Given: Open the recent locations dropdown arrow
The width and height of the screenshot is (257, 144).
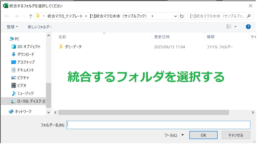Looking at the screenshot, I should point(24,16).
